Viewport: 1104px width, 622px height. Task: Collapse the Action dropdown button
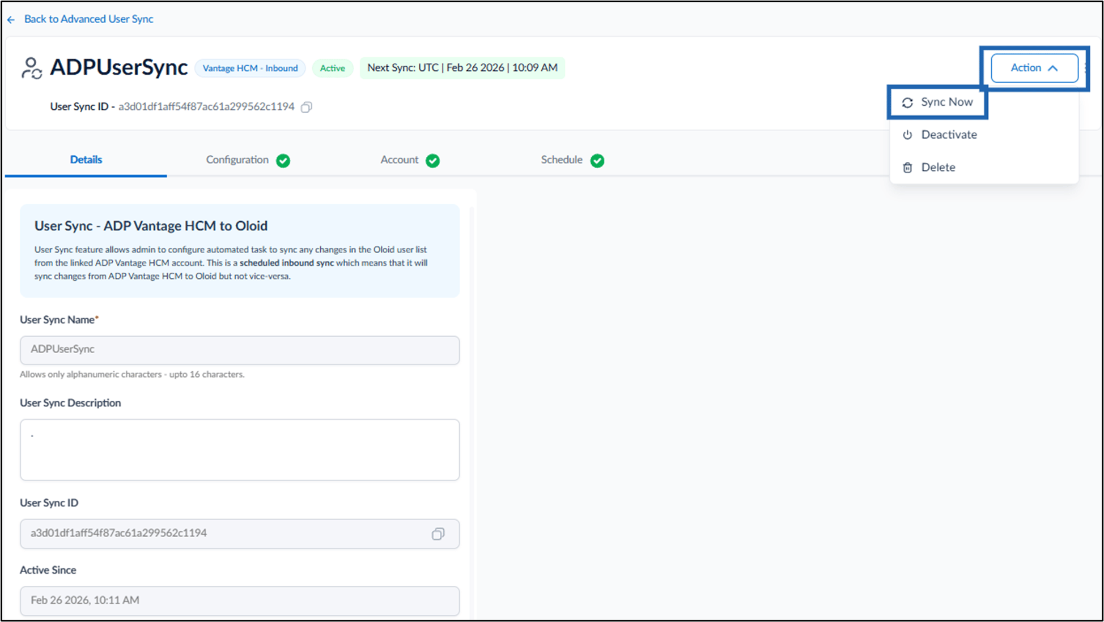1034,68
